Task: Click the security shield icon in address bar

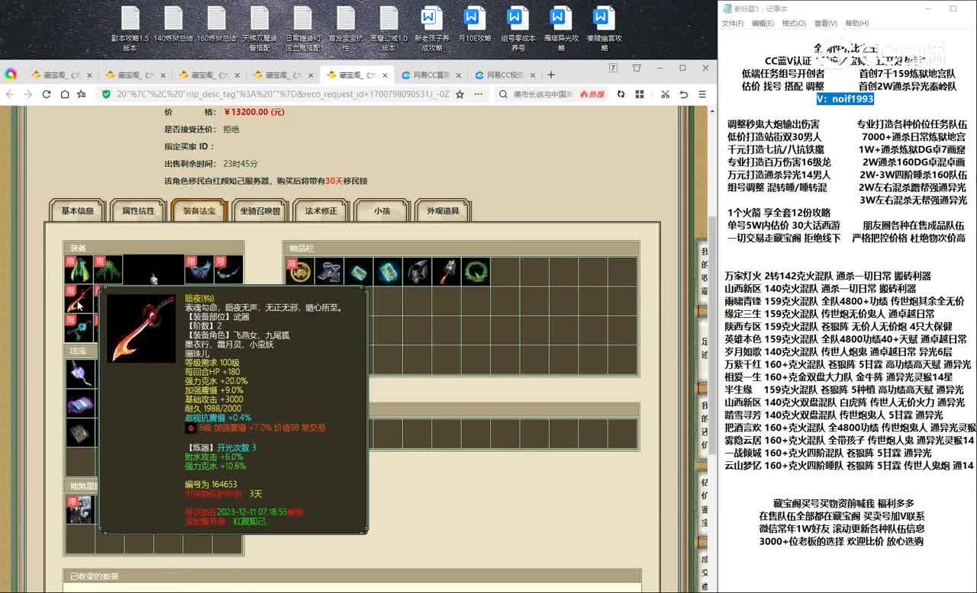Action: 105,94
